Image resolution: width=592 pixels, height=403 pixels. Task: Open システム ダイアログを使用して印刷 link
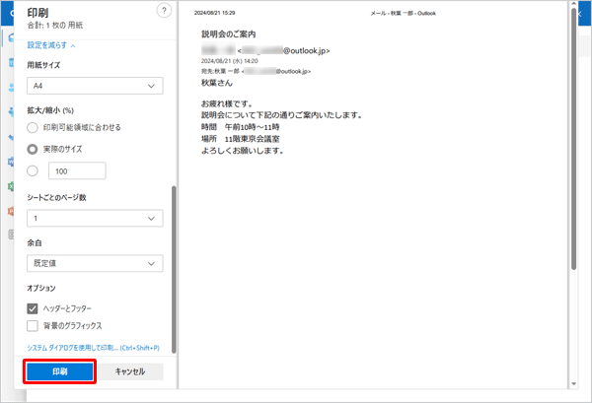93,348
